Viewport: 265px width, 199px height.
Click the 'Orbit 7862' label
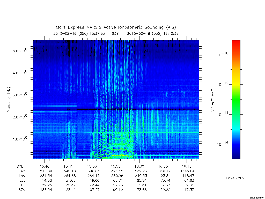click(235, 178)
